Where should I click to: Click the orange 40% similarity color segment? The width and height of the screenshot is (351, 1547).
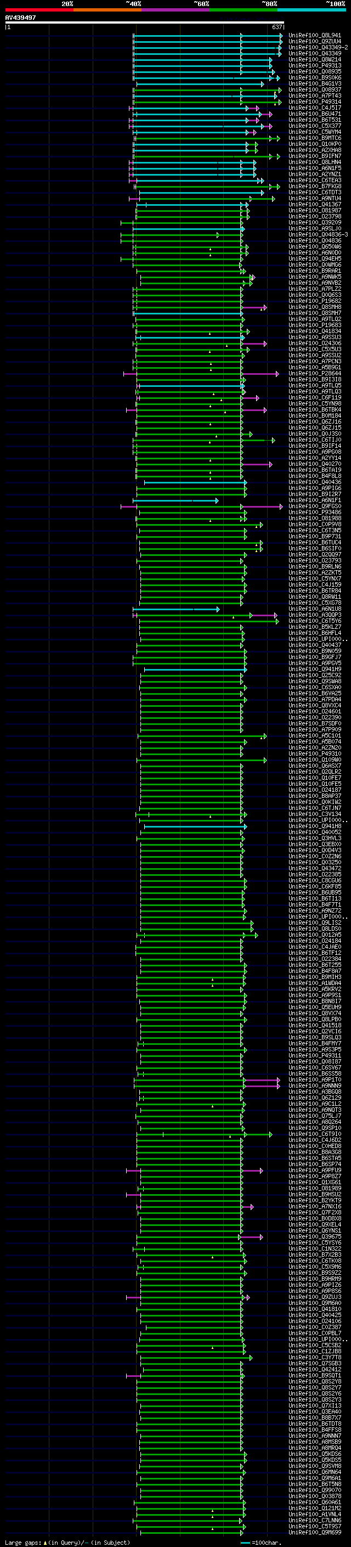point(107,10)
